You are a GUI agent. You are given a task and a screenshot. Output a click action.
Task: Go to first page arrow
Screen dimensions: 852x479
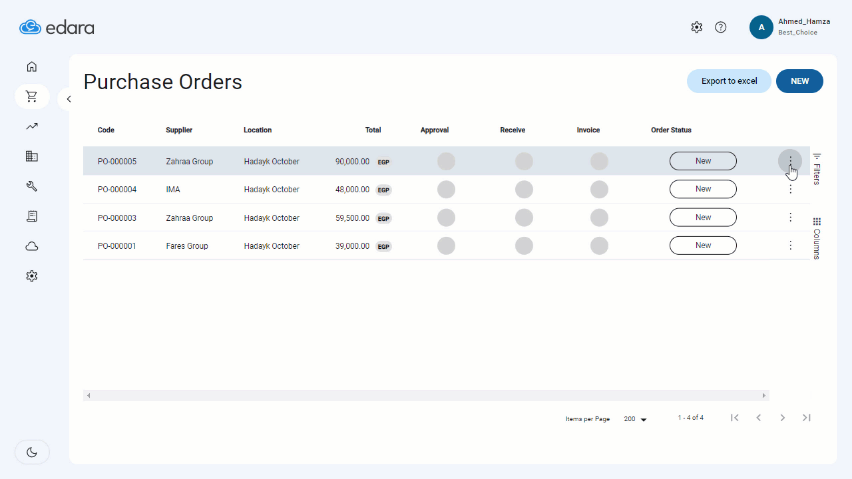pos(735,418)
